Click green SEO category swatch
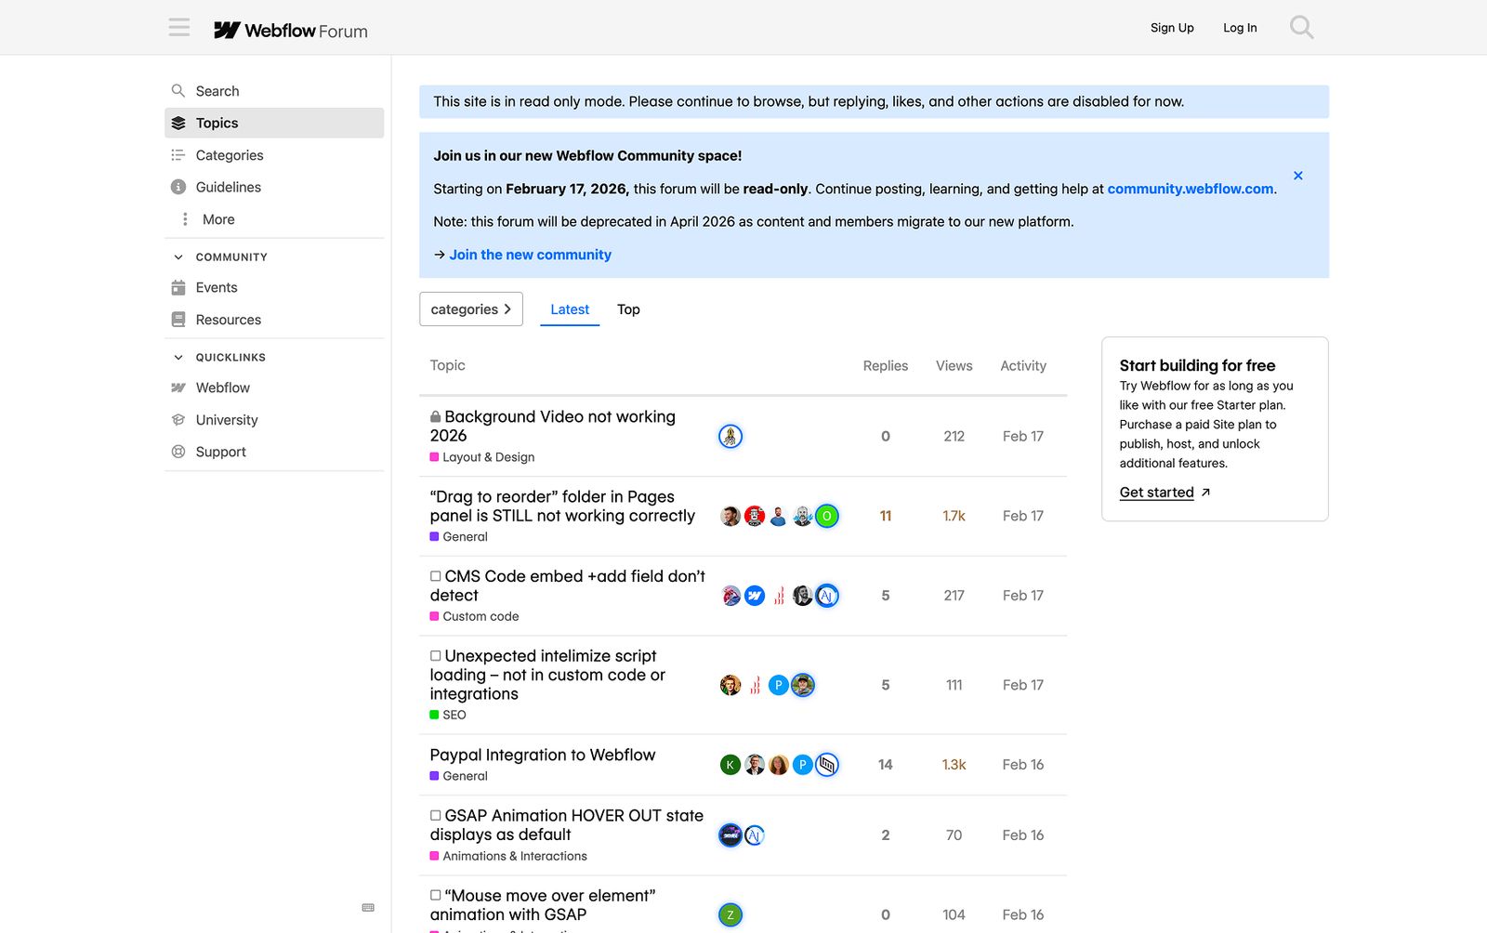The width and height of the screenshot is (1487, 933). pyautogui.click(x=434, y=715)
